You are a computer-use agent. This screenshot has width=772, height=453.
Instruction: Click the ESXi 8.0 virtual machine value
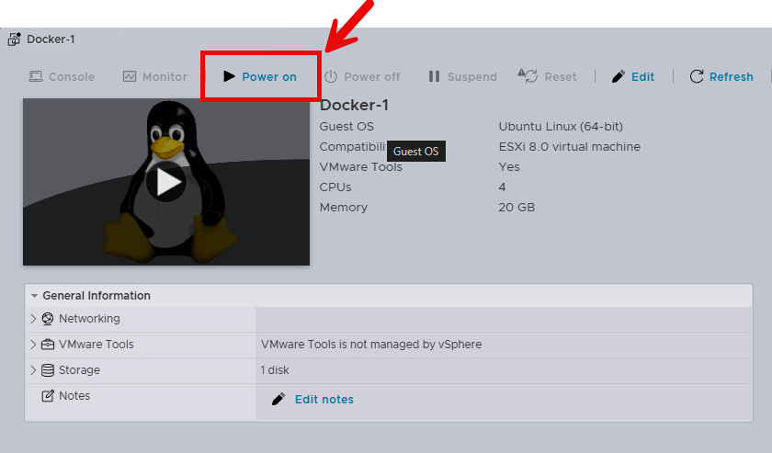(x=570, y=147)
